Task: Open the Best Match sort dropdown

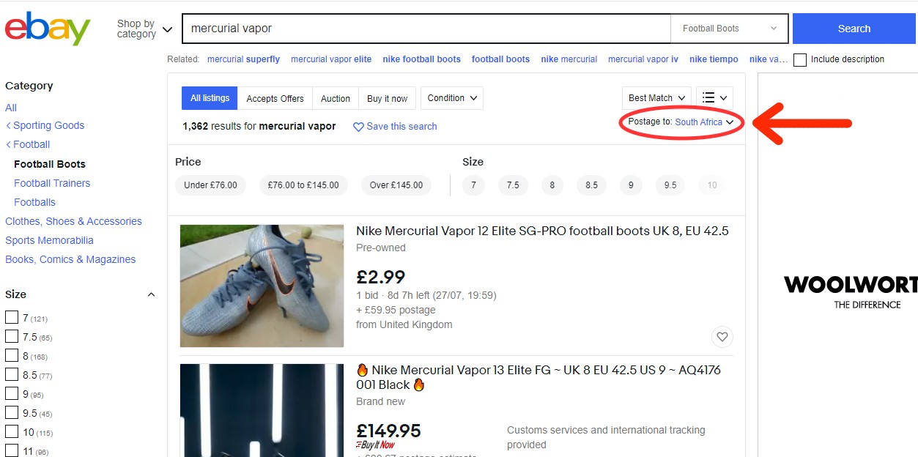Action: 656,98
